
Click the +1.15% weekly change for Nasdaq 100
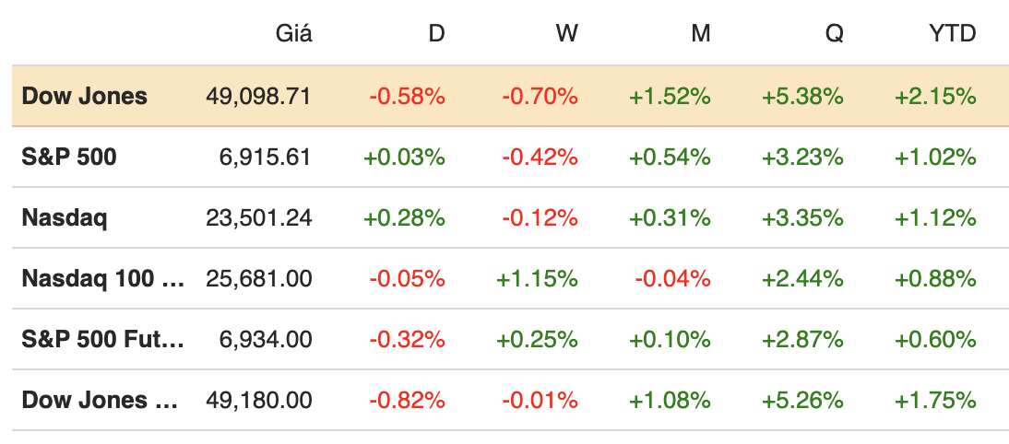pos(537,278)
